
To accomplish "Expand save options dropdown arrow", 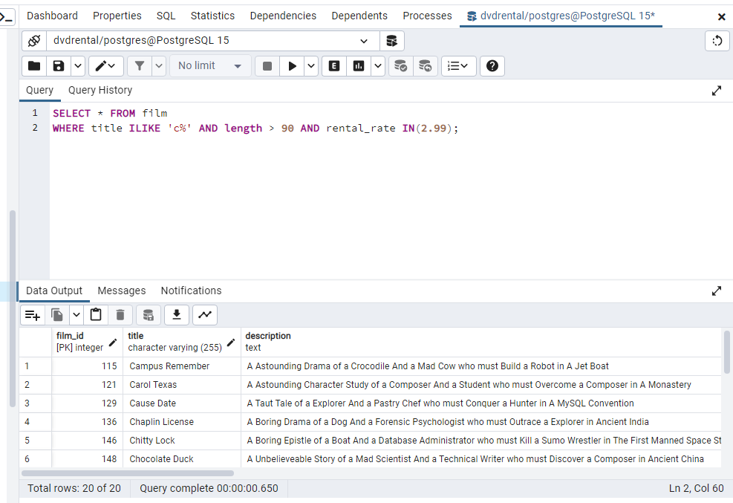I will point(78,66).
